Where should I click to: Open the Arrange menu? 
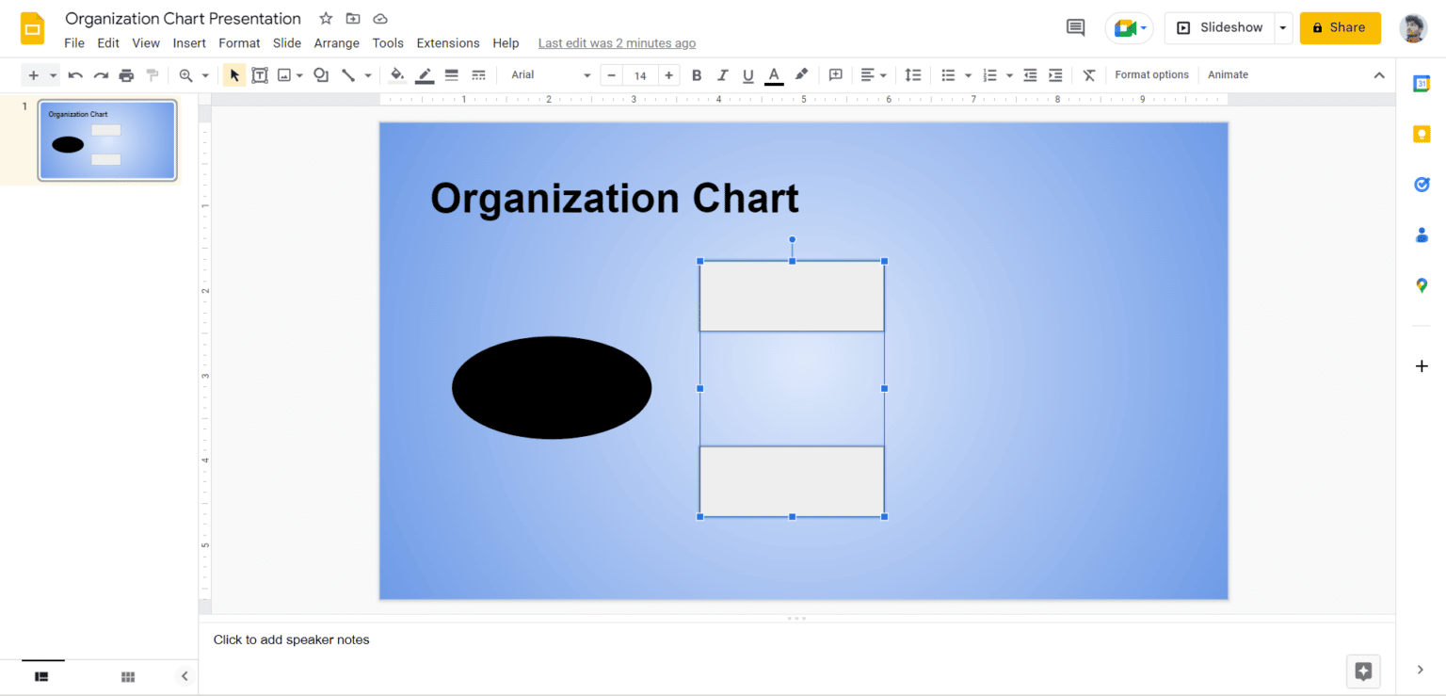click(336, 42)
